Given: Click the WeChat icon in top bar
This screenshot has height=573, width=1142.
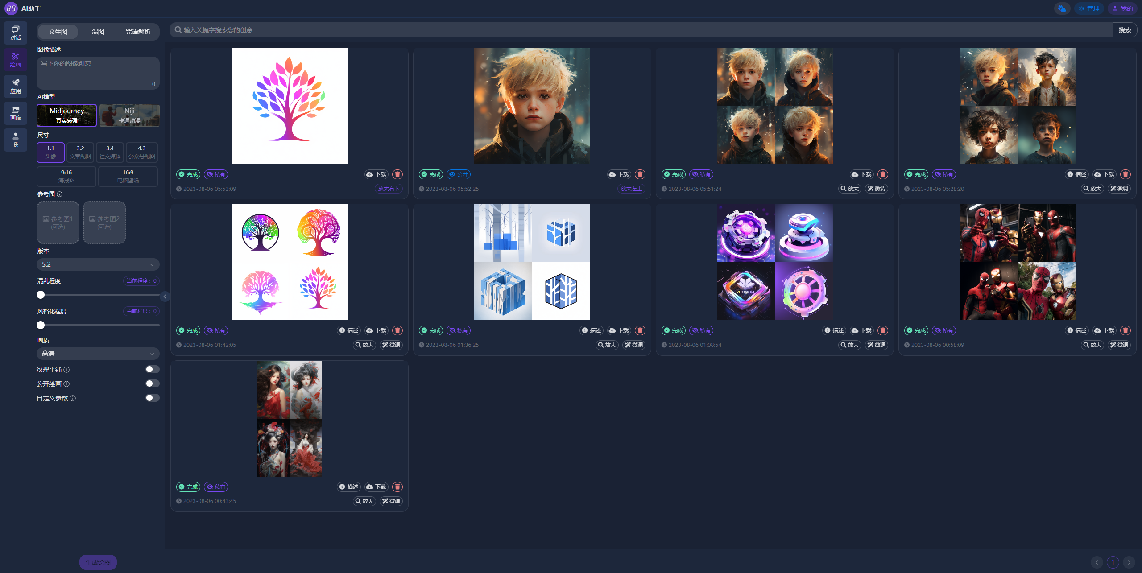Looking at the screenshot, I should click(1062, 8).
